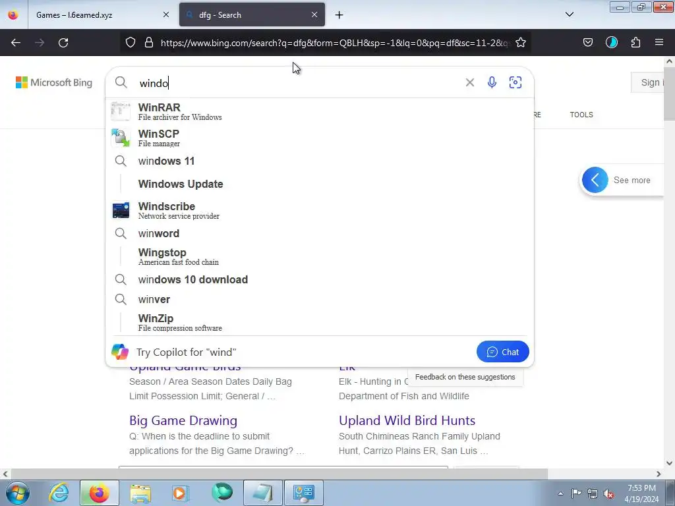The width and height of the screenshot is (675, 506).
Task: Open the Upland Wild Bird Hunts link
Action: 407,420
